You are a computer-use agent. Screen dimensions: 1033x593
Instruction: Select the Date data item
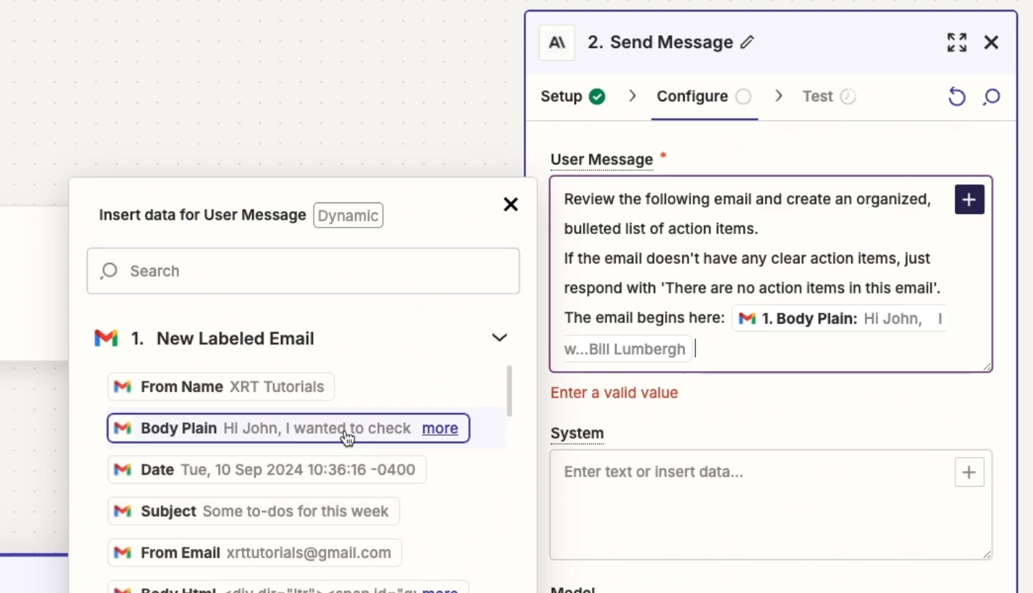point(267,470)
